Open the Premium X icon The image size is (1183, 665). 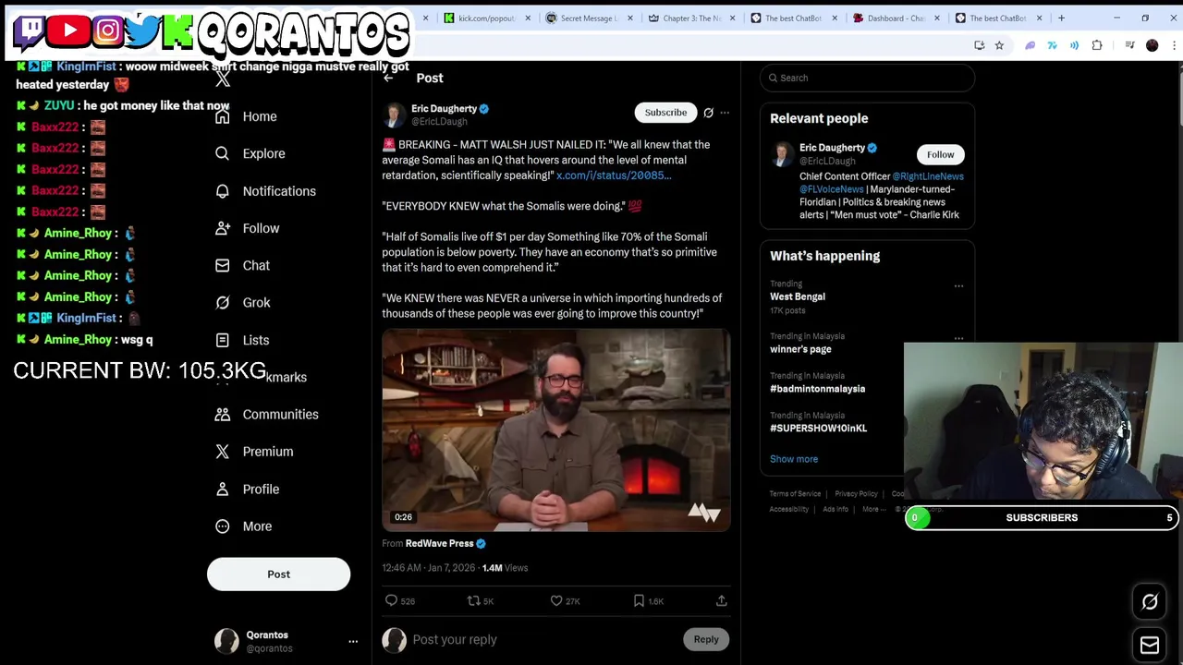(222, 452)
